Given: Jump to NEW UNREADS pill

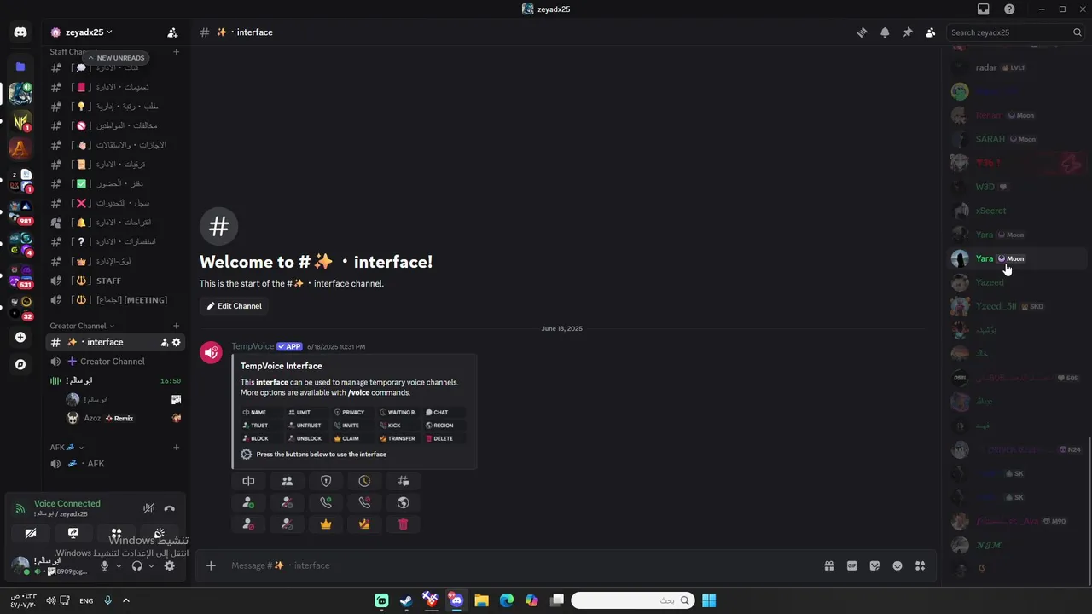Looking at the screenshot, I should 115,58.
